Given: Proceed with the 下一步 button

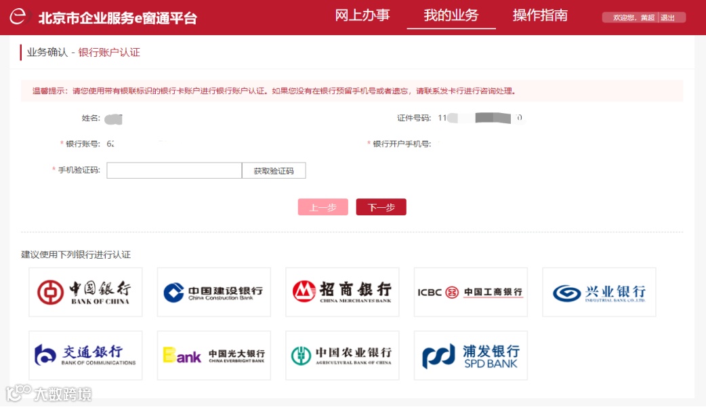Looking at the screenshot, I should click(x=381, y=207).
